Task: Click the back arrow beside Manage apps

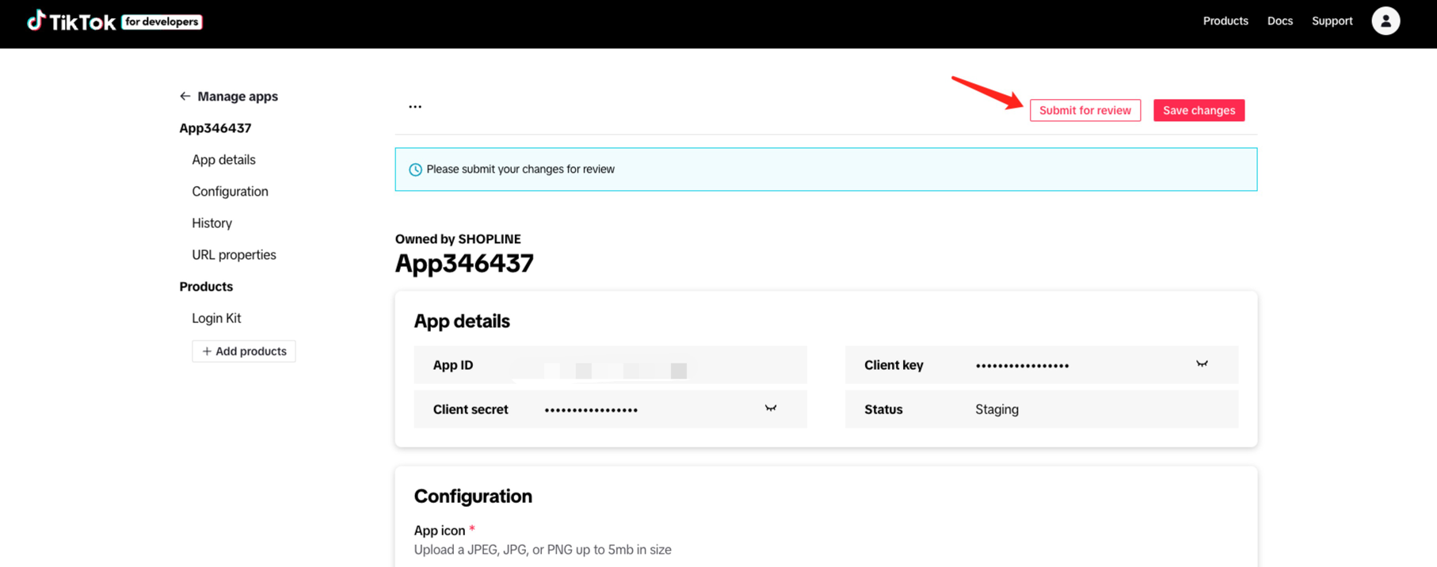Action: pos(185,97)
